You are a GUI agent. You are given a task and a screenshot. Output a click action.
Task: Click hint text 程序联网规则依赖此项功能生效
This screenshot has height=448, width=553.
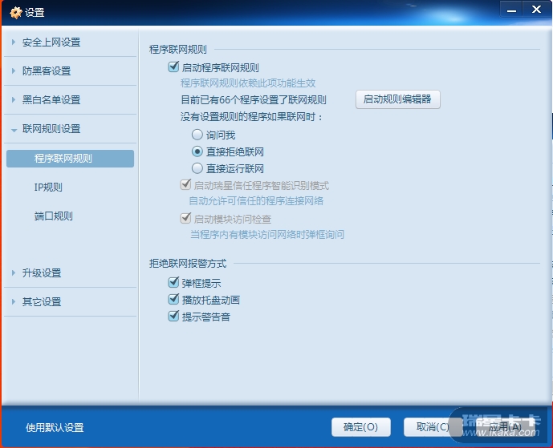(248, 83)
